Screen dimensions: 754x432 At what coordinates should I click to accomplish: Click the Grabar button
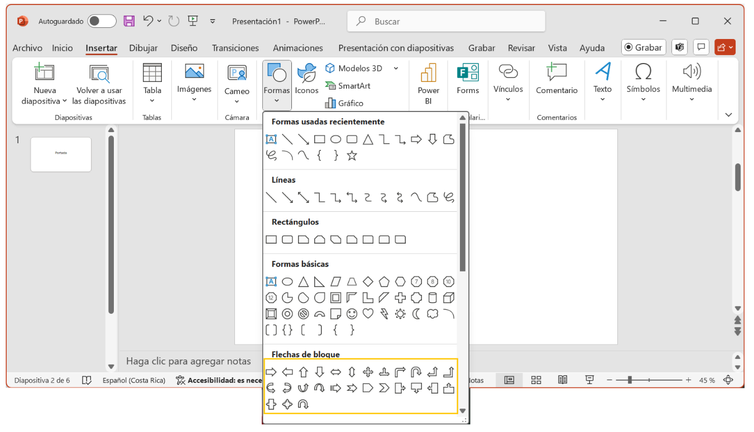pos(643,47)
